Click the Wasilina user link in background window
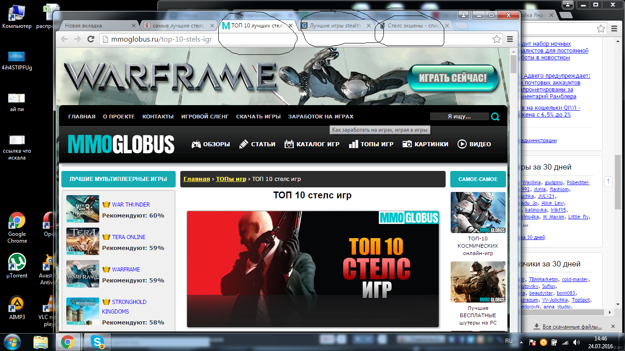The image size is (625, 351). (x=531, y=182)
